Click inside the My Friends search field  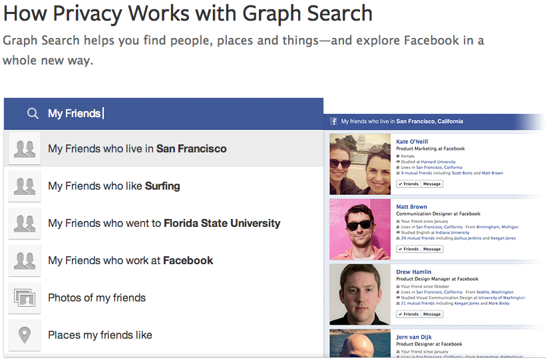[x=164, y=114]
